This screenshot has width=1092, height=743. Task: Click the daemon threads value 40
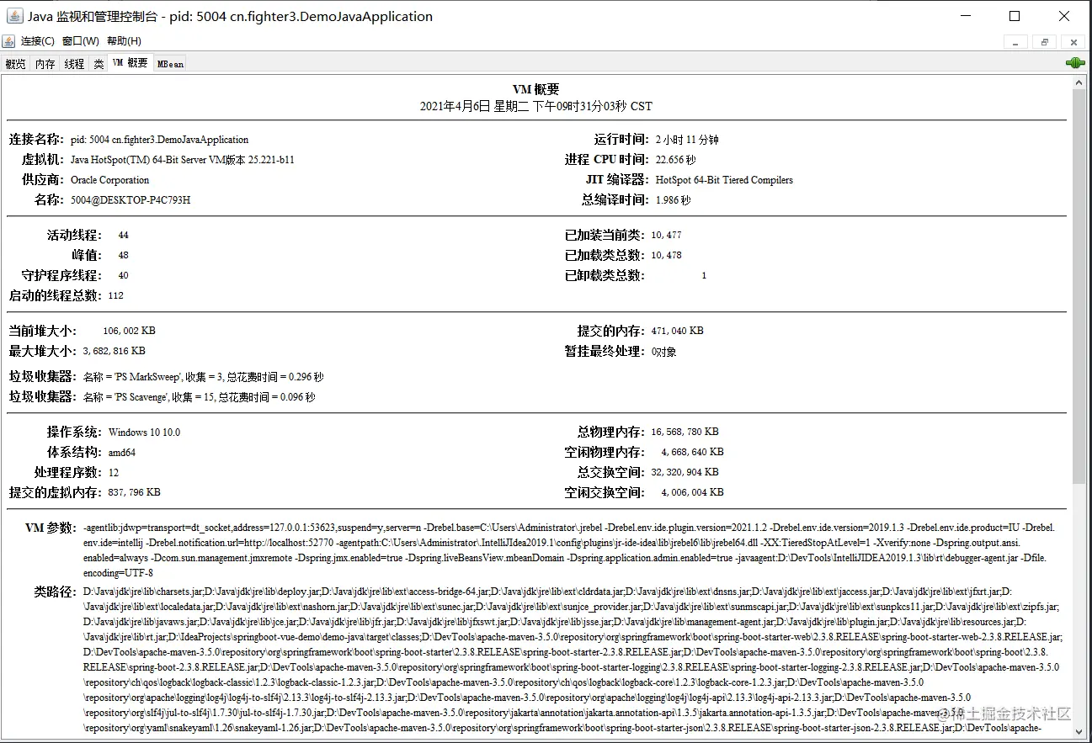coord(124,276)
